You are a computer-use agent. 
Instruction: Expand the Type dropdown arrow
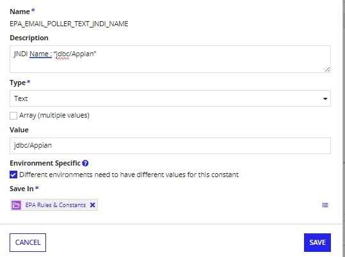coord(325,98)
